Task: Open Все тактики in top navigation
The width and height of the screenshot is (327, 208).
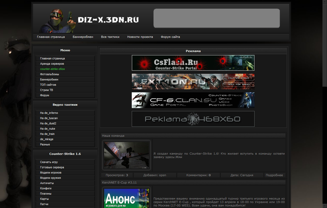Action: pos(110,37)
